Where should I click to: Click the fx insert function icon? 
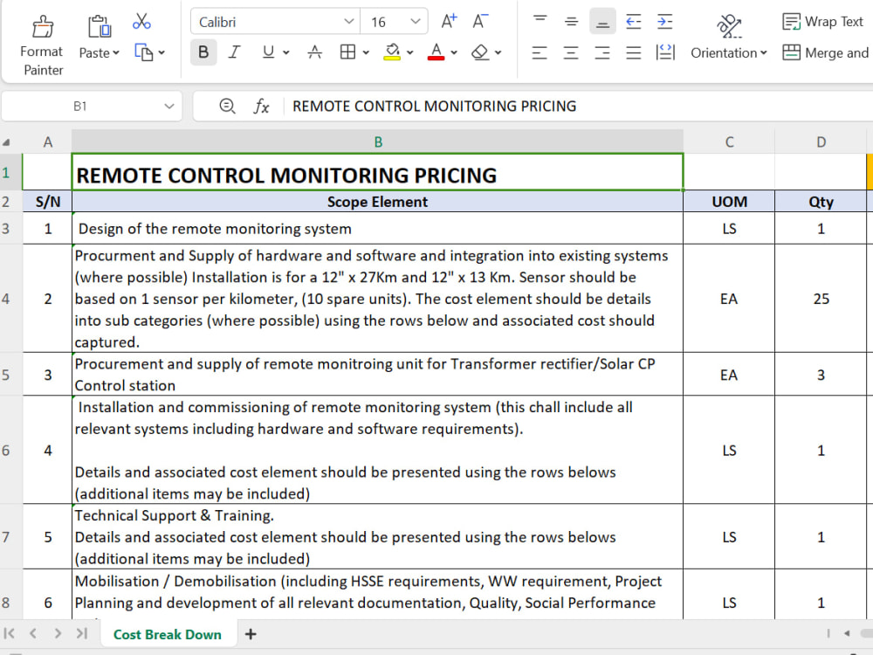click(x=261, y=106)
